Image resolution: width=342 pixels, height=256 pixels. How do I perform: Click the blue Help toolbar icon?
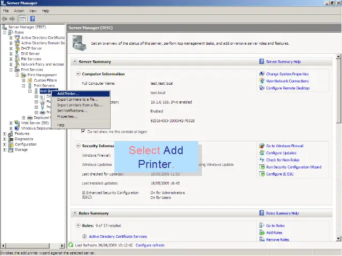coord(33,19)
